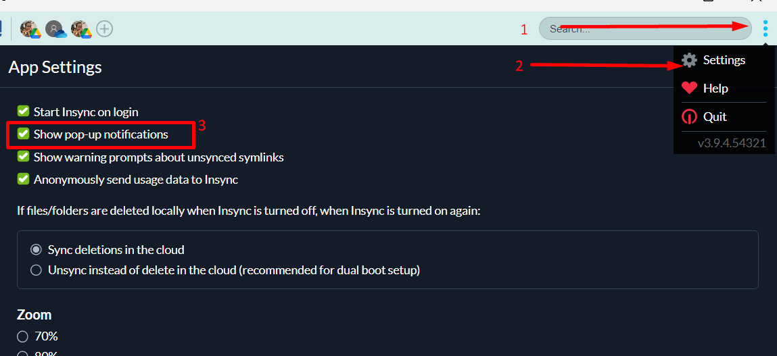The width and height of the screenshot is (777, 356).
Task: Choose Help in the dropdown menu
Action: (x=715, y=88)
